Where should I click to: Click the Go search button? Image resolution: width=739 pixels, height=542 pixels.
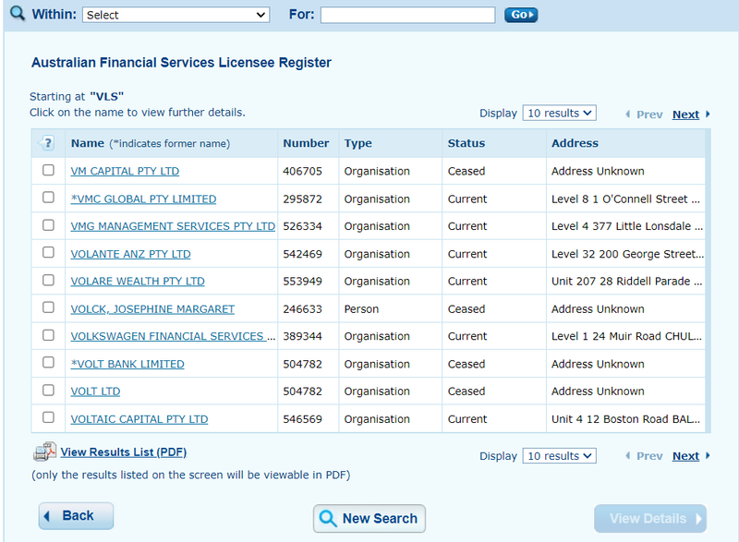pyautogui.click(x=521, y=15)
